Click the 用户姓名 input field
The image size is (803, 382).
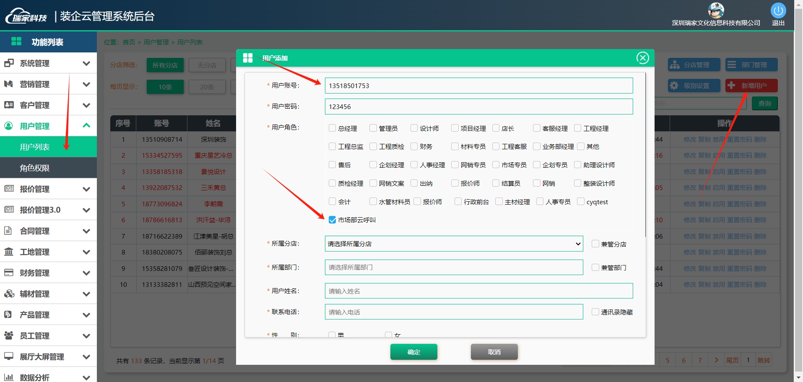(478, 291)
